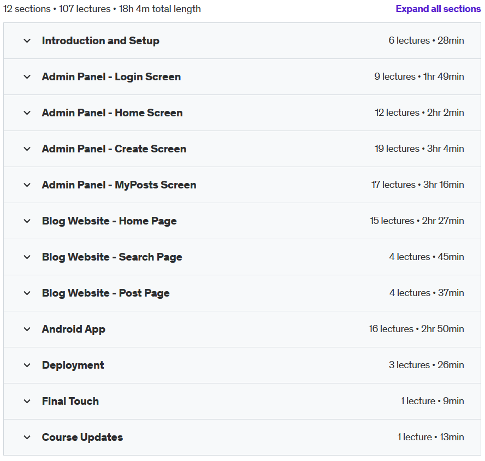Click the Deployment section title
Viewport: 485px width, 461px height.
click(73, 365)
